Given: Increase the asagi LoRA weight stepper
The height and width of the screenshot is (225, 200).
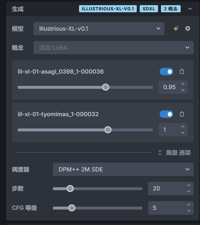Looking at the screenshot, I should tap(183, 84).
